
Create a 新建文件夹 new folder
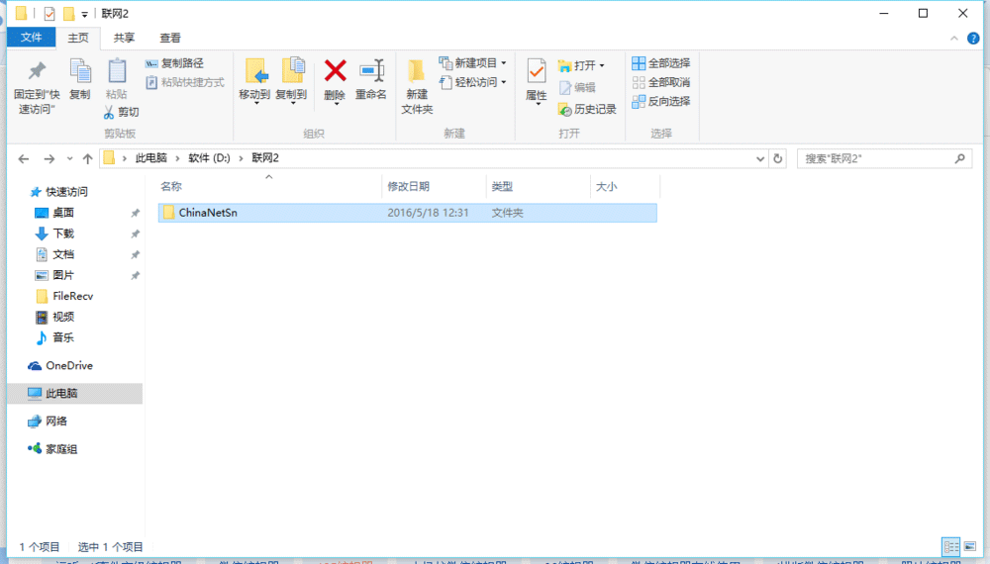pos(417,87)
